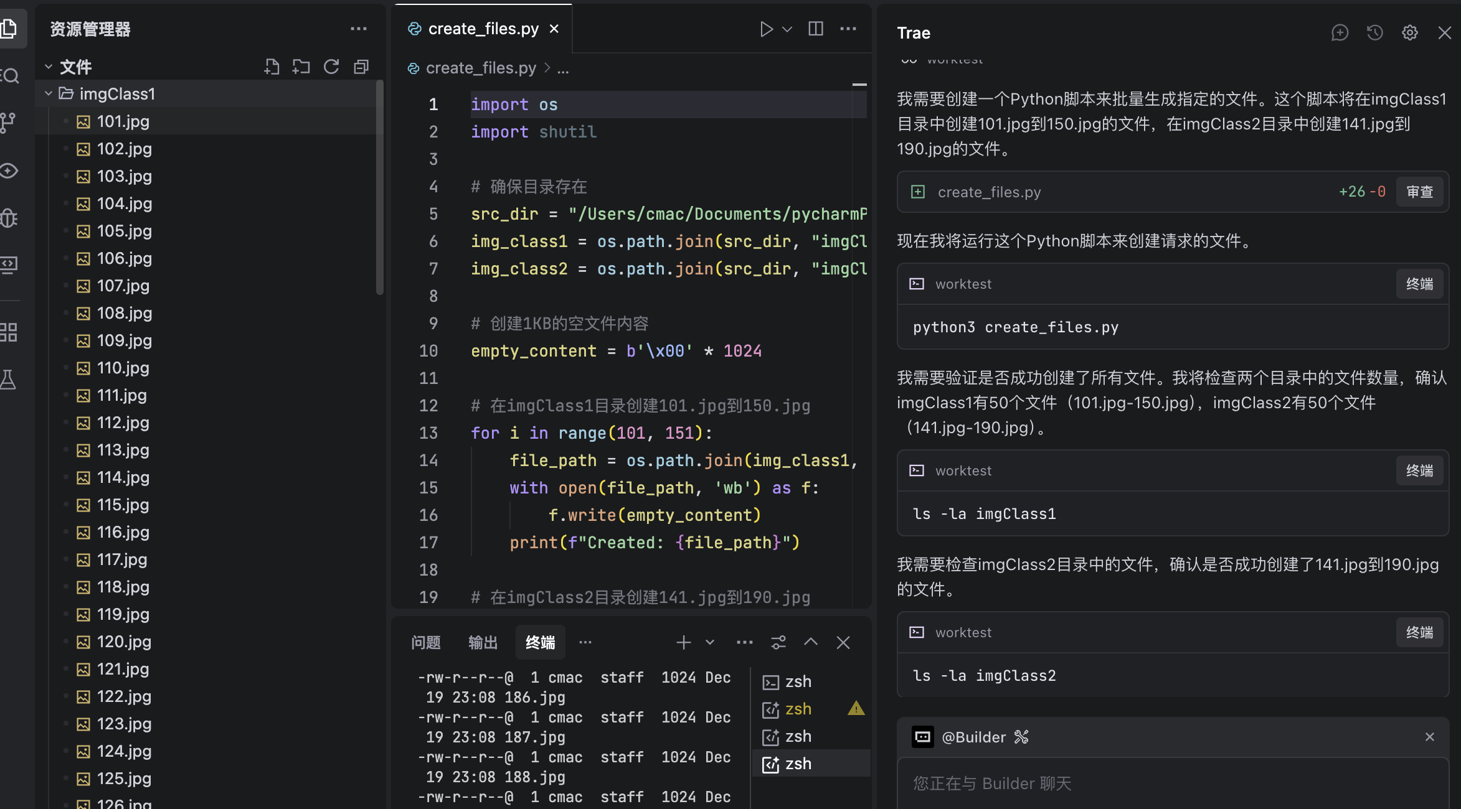Image resolution: width=1461 pixels, height=809 pixels.
Task: Click the 审查 button for create_files.py
Action: coord(1419,192)
